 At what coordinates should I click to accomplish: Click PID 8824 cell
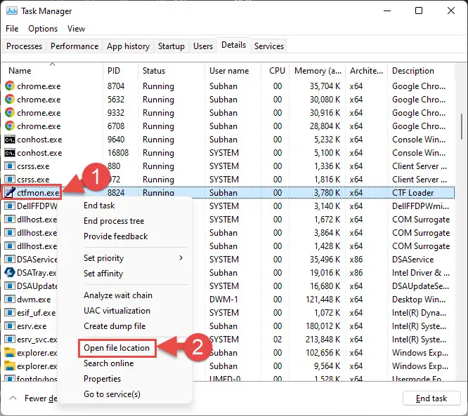pos(116,192)
